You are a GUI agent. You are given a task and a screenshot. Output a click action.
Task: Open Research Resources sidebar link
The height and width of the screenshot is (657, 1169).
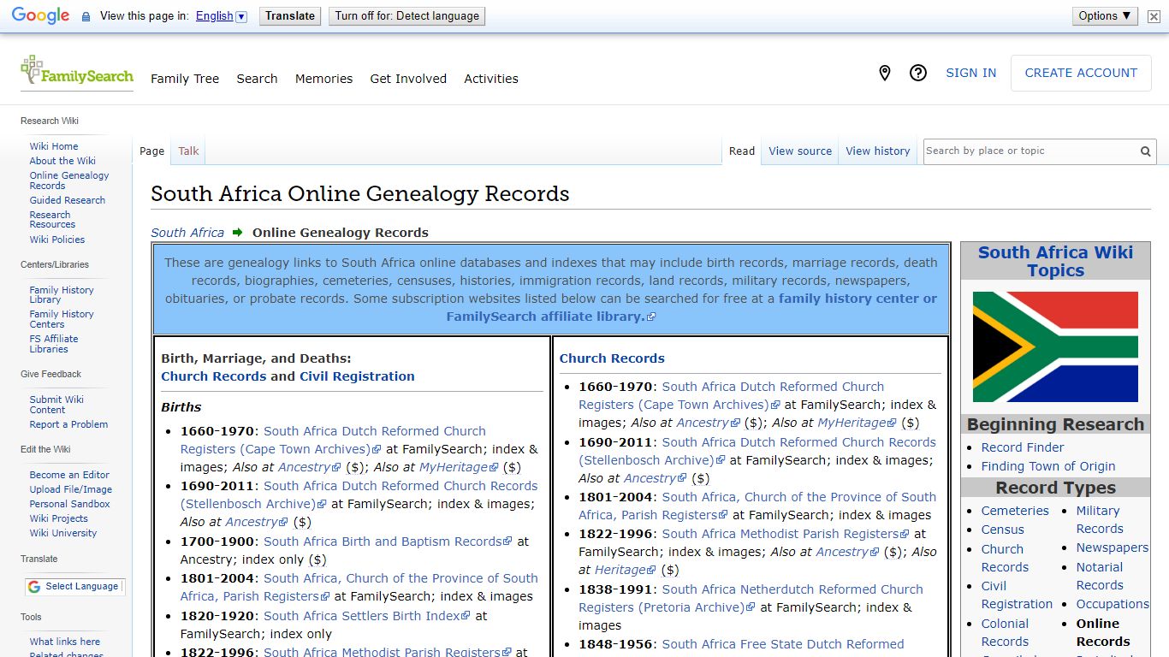[52, 220]
